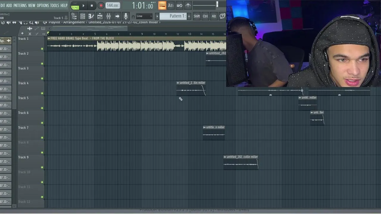Viewport: 381px width, 214px height.
Task: Mute Track 4 via its green LED
Action: point(42,93)
